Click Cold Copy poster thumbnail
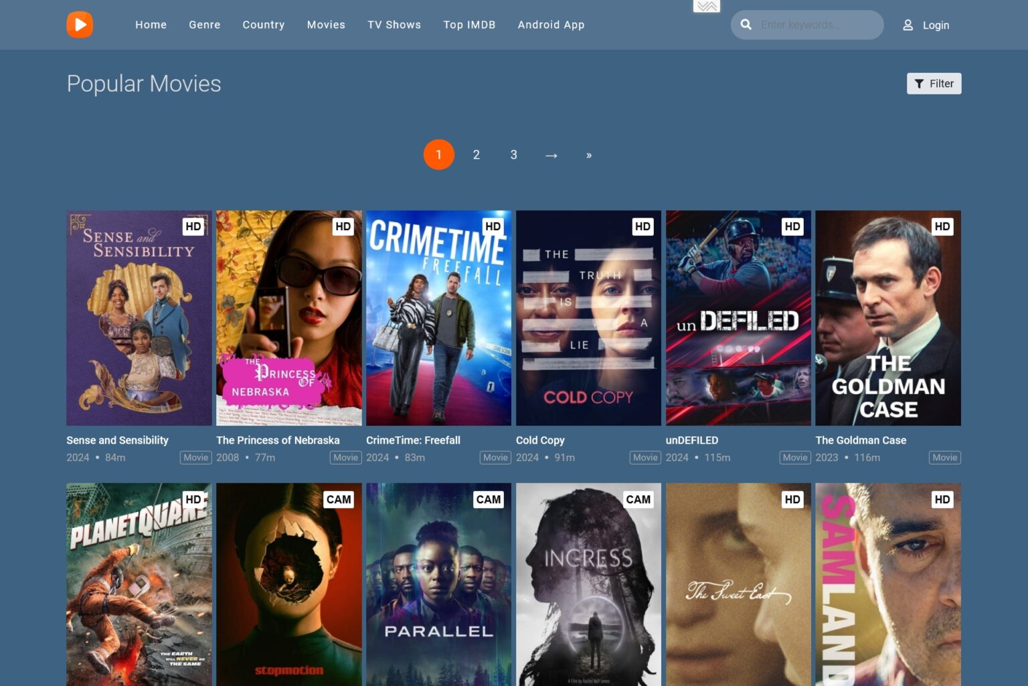Screen dimensions: 1028x686 pos(588,318)
